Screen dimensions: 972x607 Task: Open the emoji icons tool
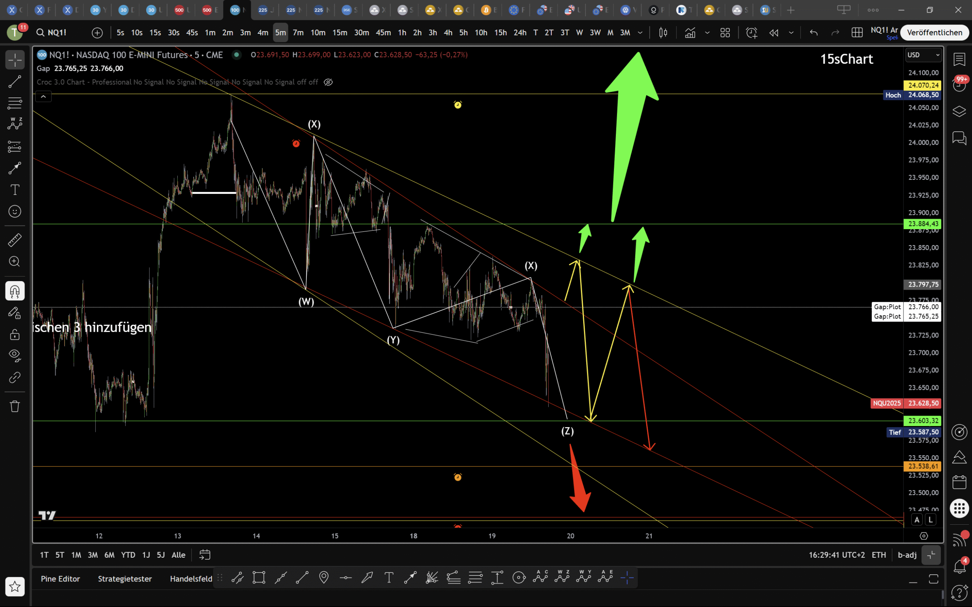15,212
